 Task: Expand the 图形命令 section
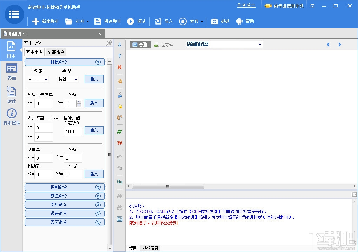(x=65, y=205)
